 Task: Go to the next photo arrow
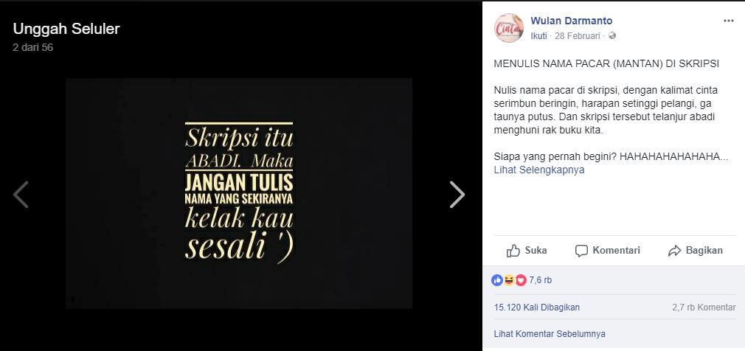pos(457,194)
